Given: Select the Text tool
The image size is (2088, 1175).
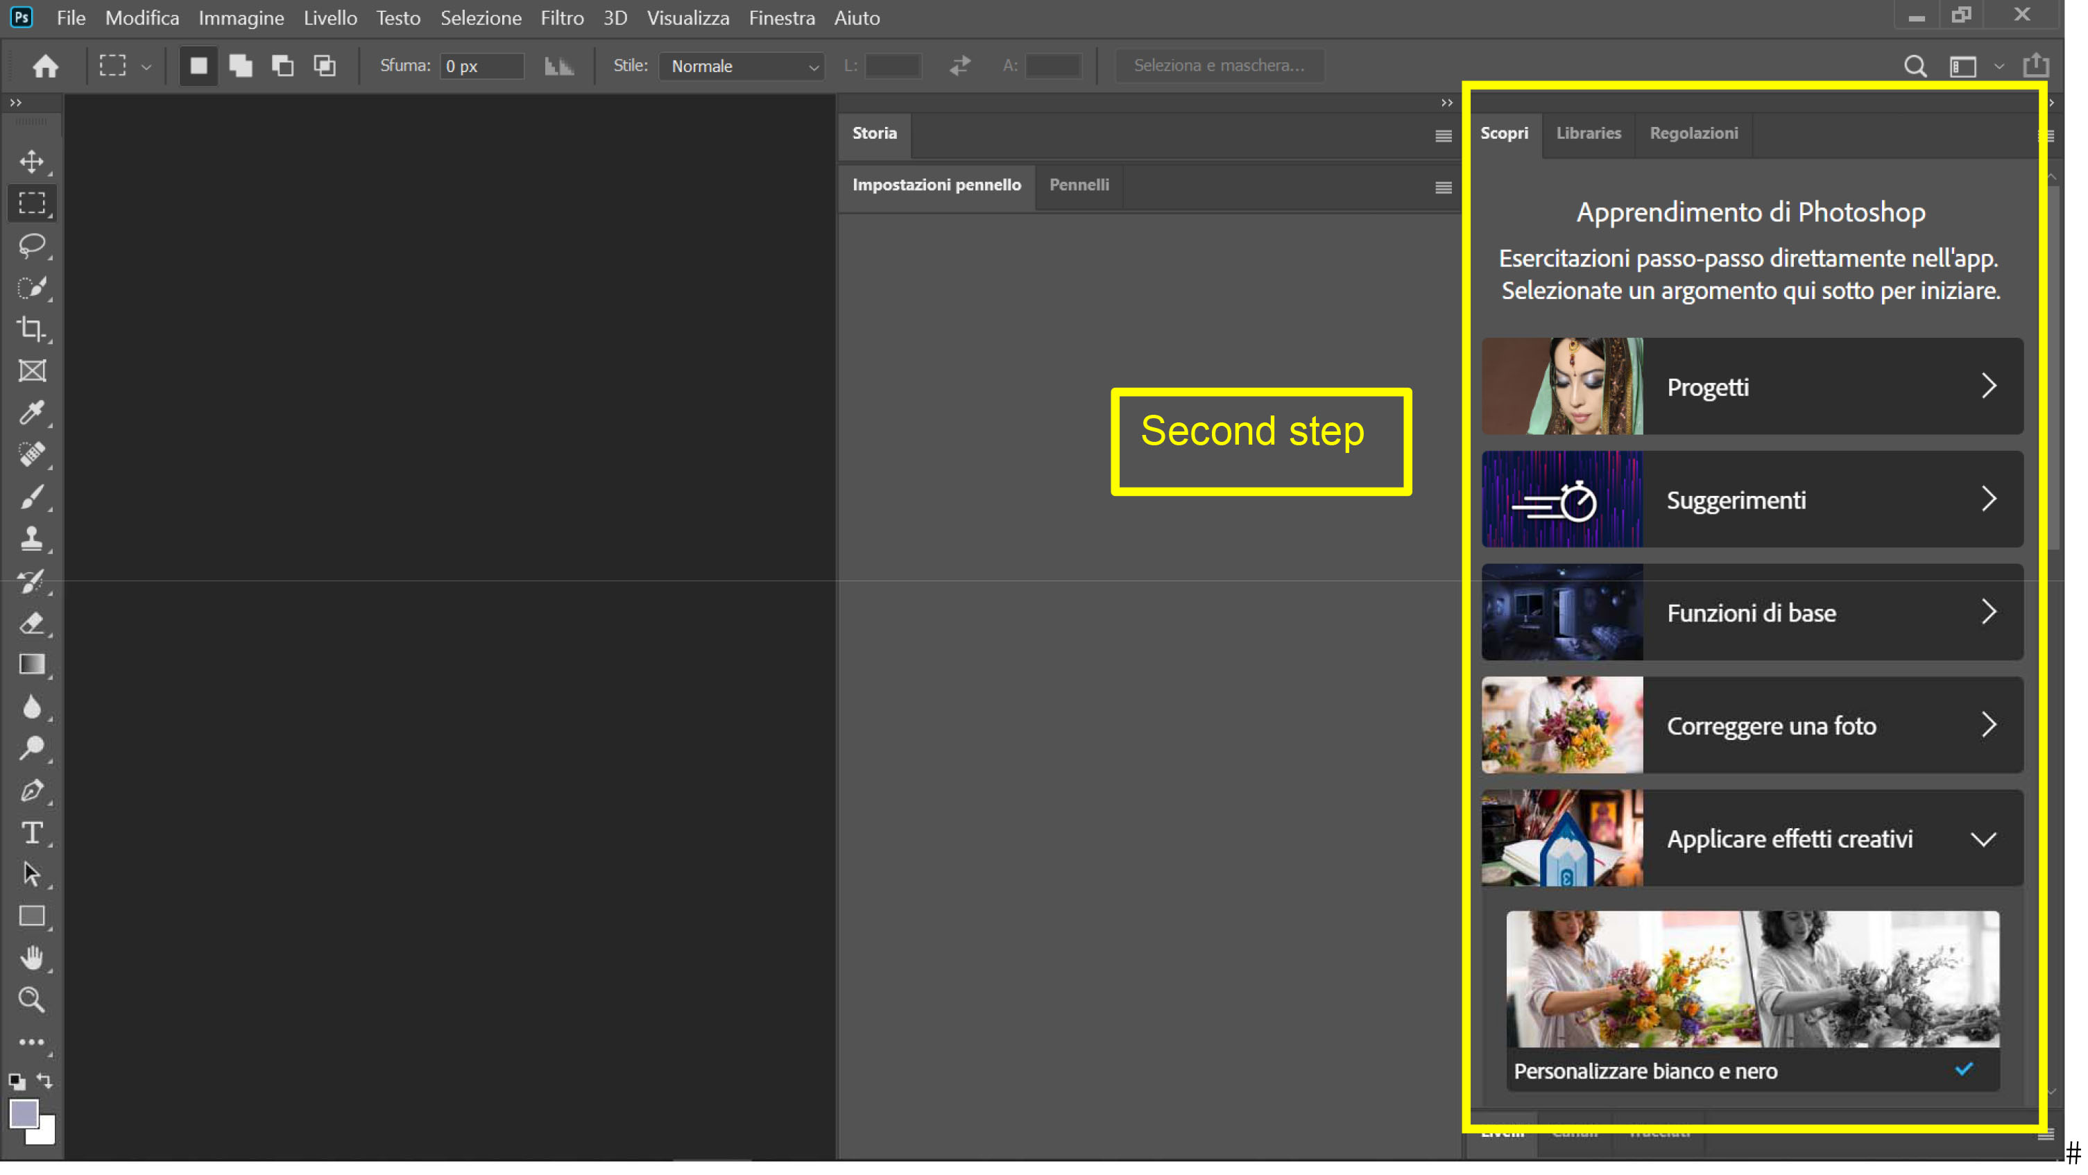Looking at the screenshot, I should pyautogui.click(x=31, y=832).
